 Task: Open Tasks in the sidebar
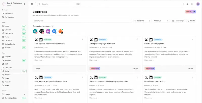(x=14, y=78)
